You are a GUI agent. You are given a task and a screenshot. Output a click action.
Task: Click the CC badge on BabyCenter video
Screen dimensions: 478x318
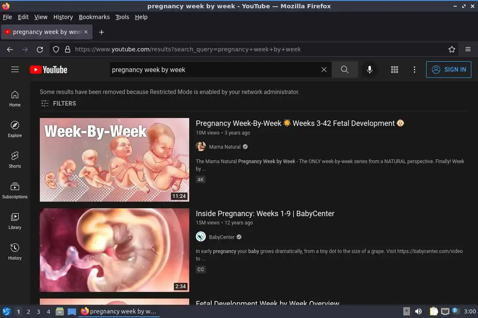[200, 269]
